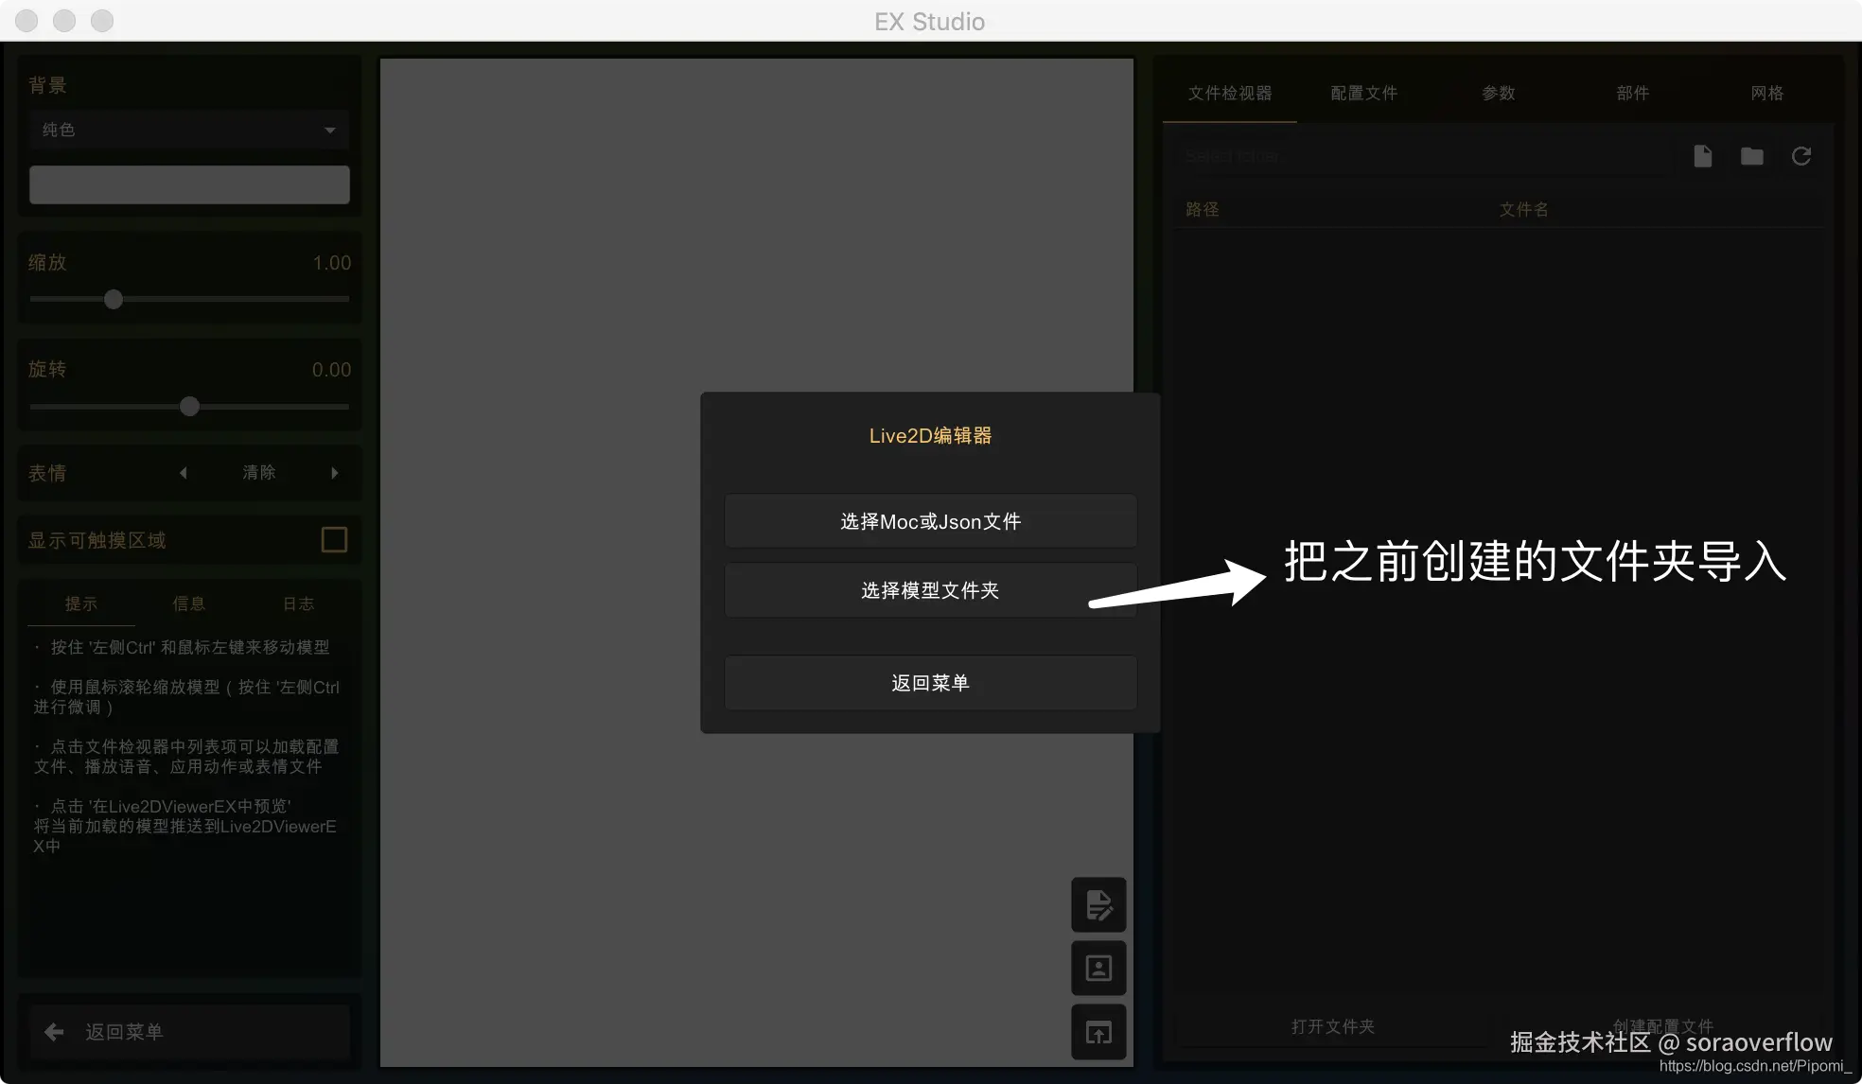
Task: Click the 打开文件夹 link at bottom right
Action: pyautogui.click(x=1331, y=1025)
